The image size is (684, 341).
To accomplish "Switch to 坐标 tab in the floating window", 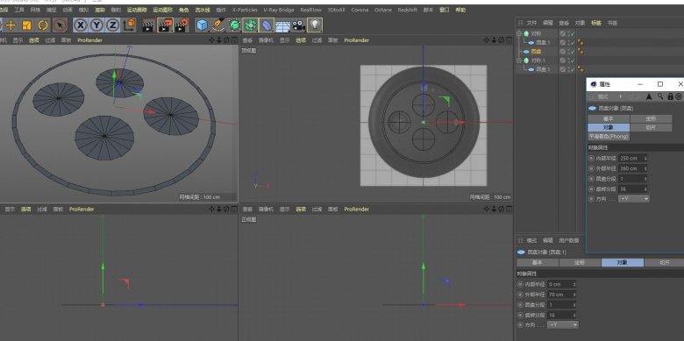I will [651, 118].
